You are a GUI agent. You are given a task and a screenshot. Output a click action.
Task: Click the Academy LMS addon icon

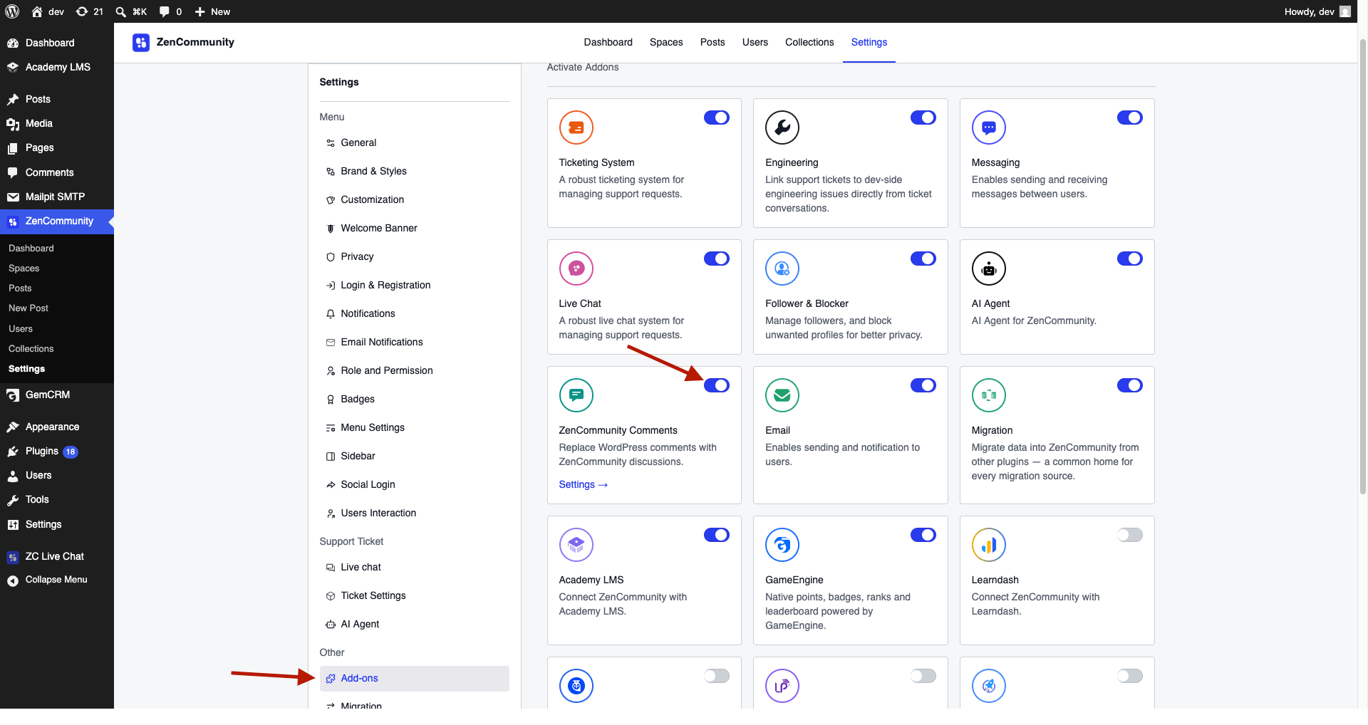[576, 545]
